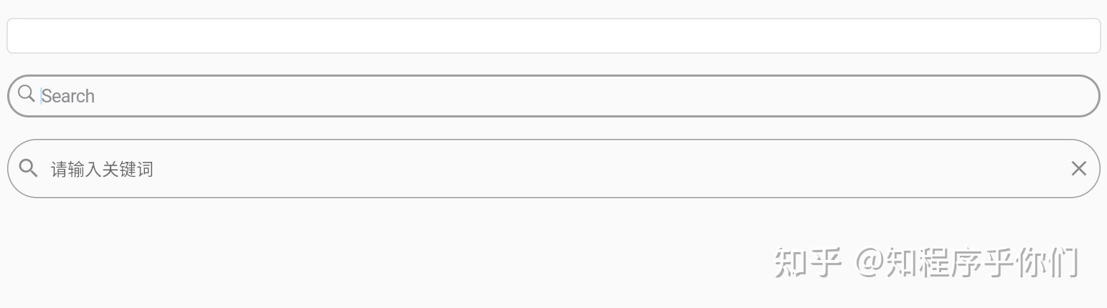The width and height of the screenshot is (1107, 308).
Task: Activate the white rectangular input box
Action: pos(553,36)
